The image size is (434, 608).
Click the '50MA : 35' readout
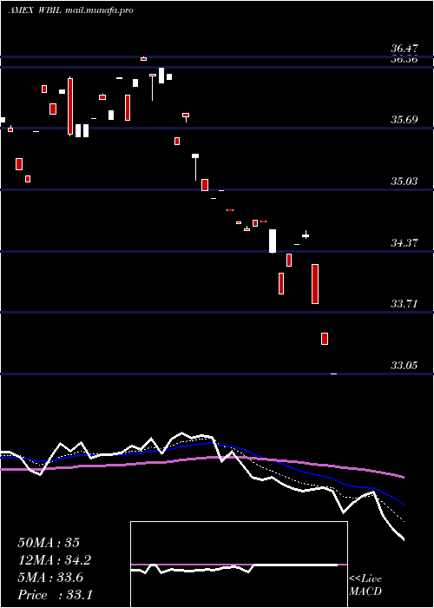coord(49,543)
